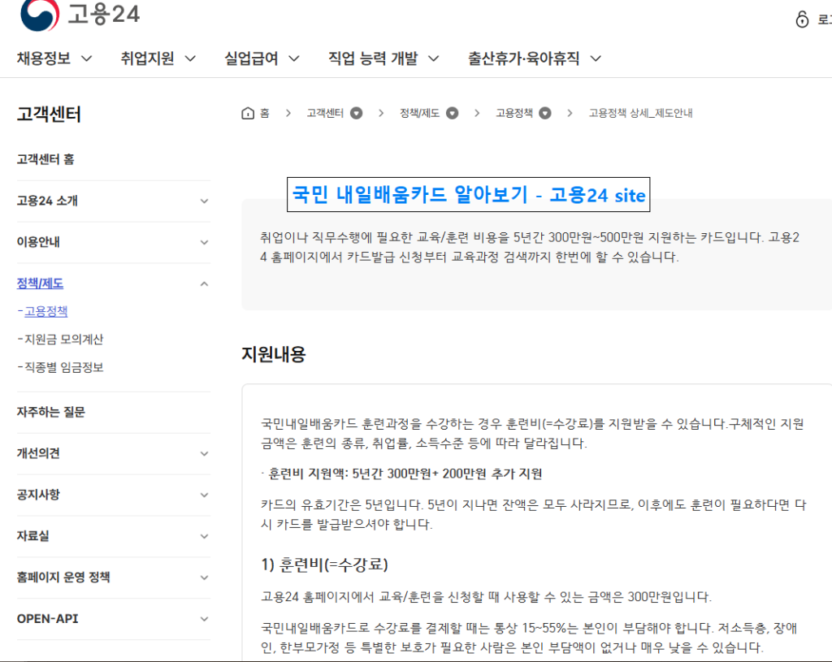This screenshot has width=832, height=662.
Task: Click the 이용안내 sidebar item
Action: point(38,242)
